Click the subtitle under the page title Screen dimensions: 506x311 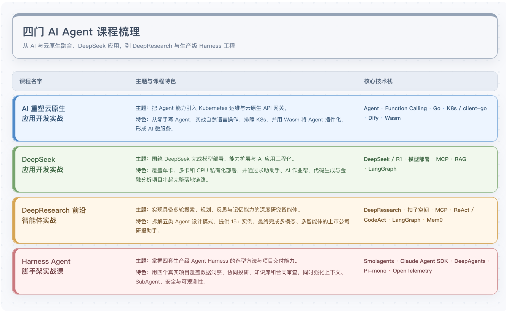(129, 46)
